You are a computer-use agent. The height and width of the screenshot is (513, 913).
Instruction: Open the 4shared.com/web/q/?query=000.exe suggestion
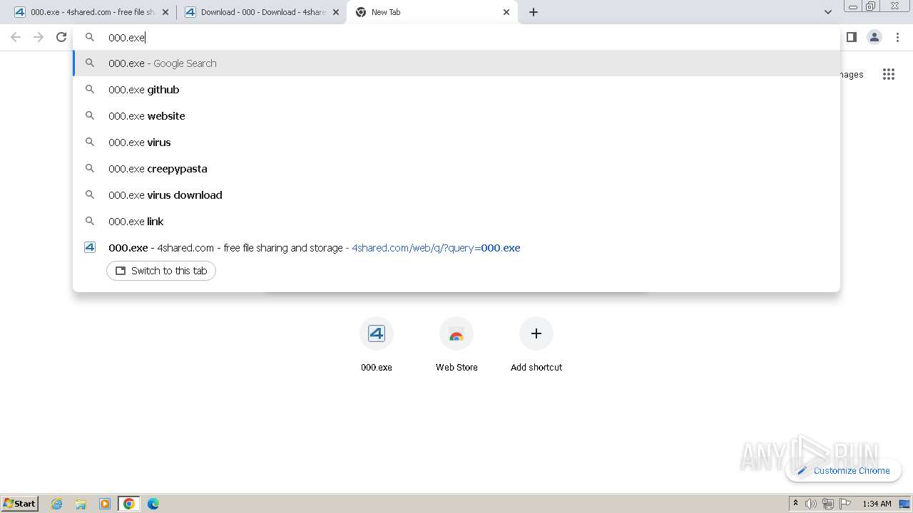(456, 248)
